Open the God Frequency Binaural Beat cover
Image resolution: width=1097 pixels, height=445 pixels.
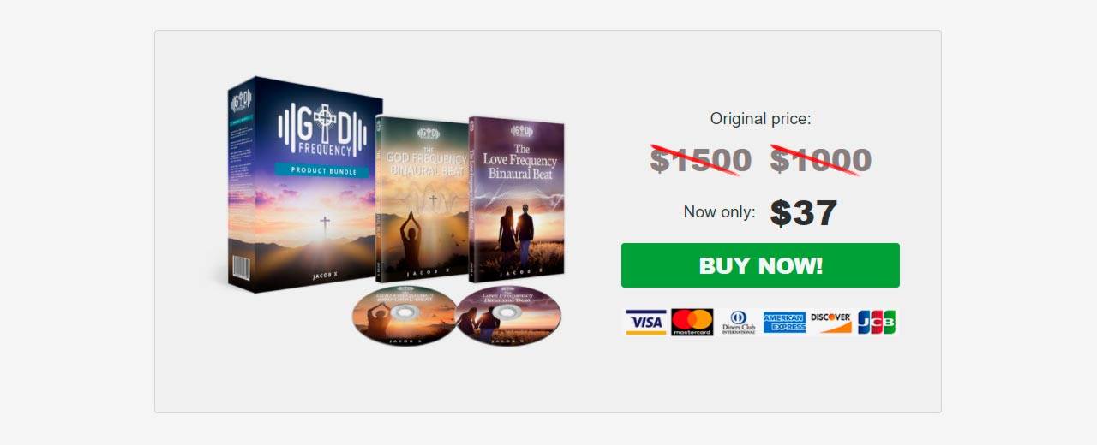(422, 199)
